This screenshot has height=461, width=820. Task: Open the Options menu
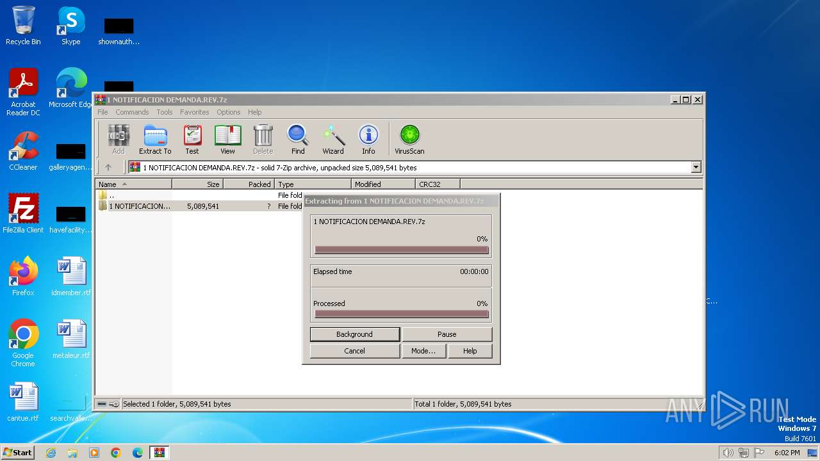(x=228, y=112)
